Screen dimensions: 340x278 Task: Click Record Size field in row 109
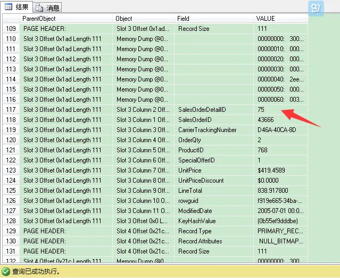pyautogui.click(x=214, y=29)
